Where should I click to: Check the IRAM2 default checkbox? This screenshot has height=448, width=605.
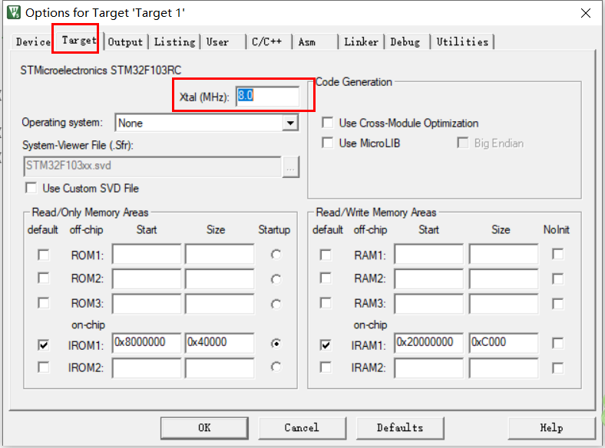326,367
